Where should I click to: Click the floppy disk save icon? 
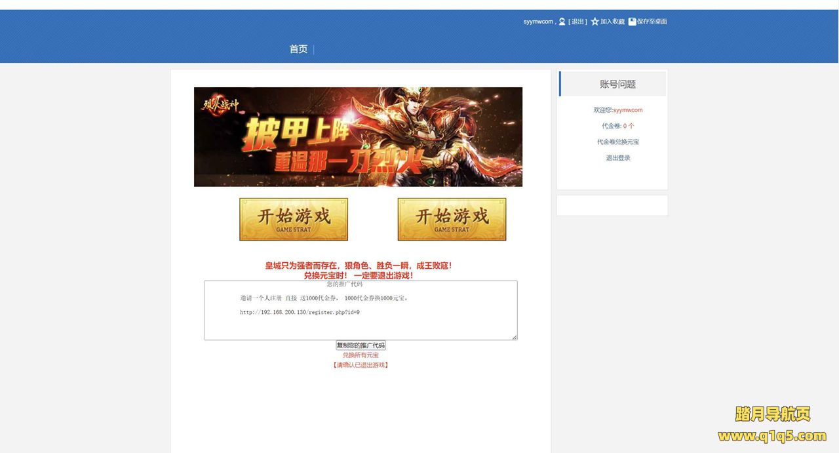632,22
